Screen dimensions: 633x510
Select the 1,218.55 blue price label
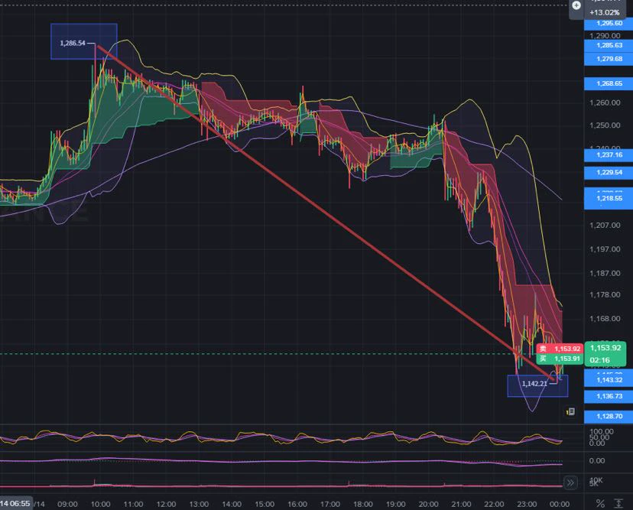click(609, 198)
